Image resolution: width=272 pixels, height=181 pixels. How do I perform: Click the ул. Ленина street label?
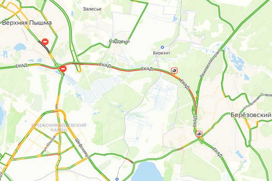pos(251,103)
